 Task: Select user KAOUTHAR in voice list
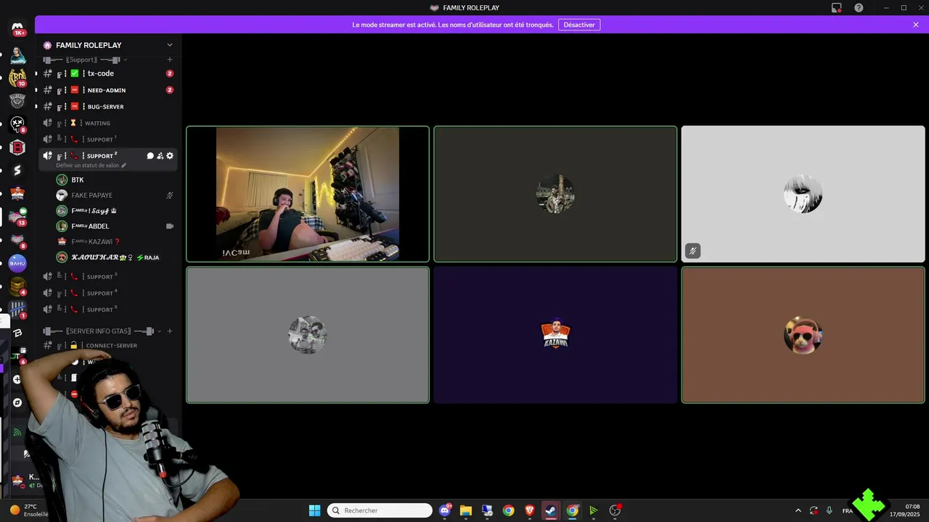tap(115, 257)
